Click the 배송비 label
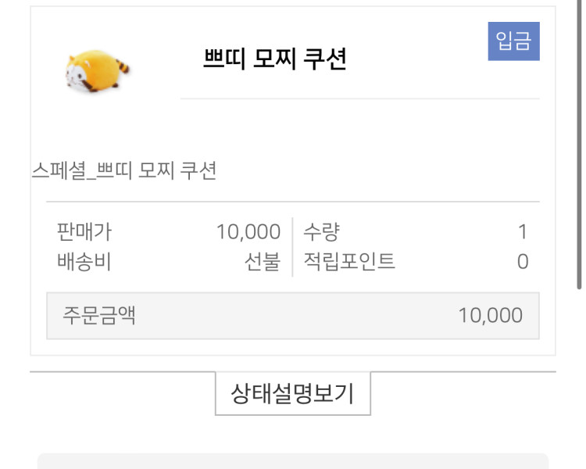The width and height of the screenshot is (586, 469). [x=84, y=261]
